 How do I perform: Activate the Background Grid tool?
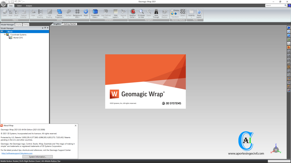point(77,13)
